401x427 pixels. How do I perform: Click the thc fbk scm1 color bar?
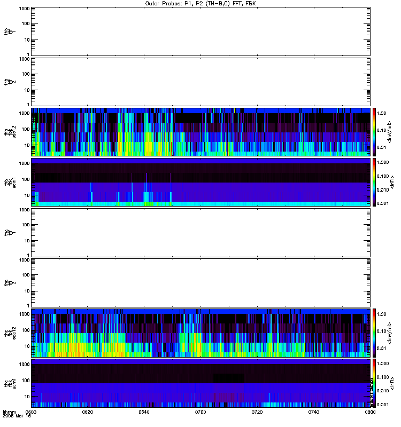point(374,383)
